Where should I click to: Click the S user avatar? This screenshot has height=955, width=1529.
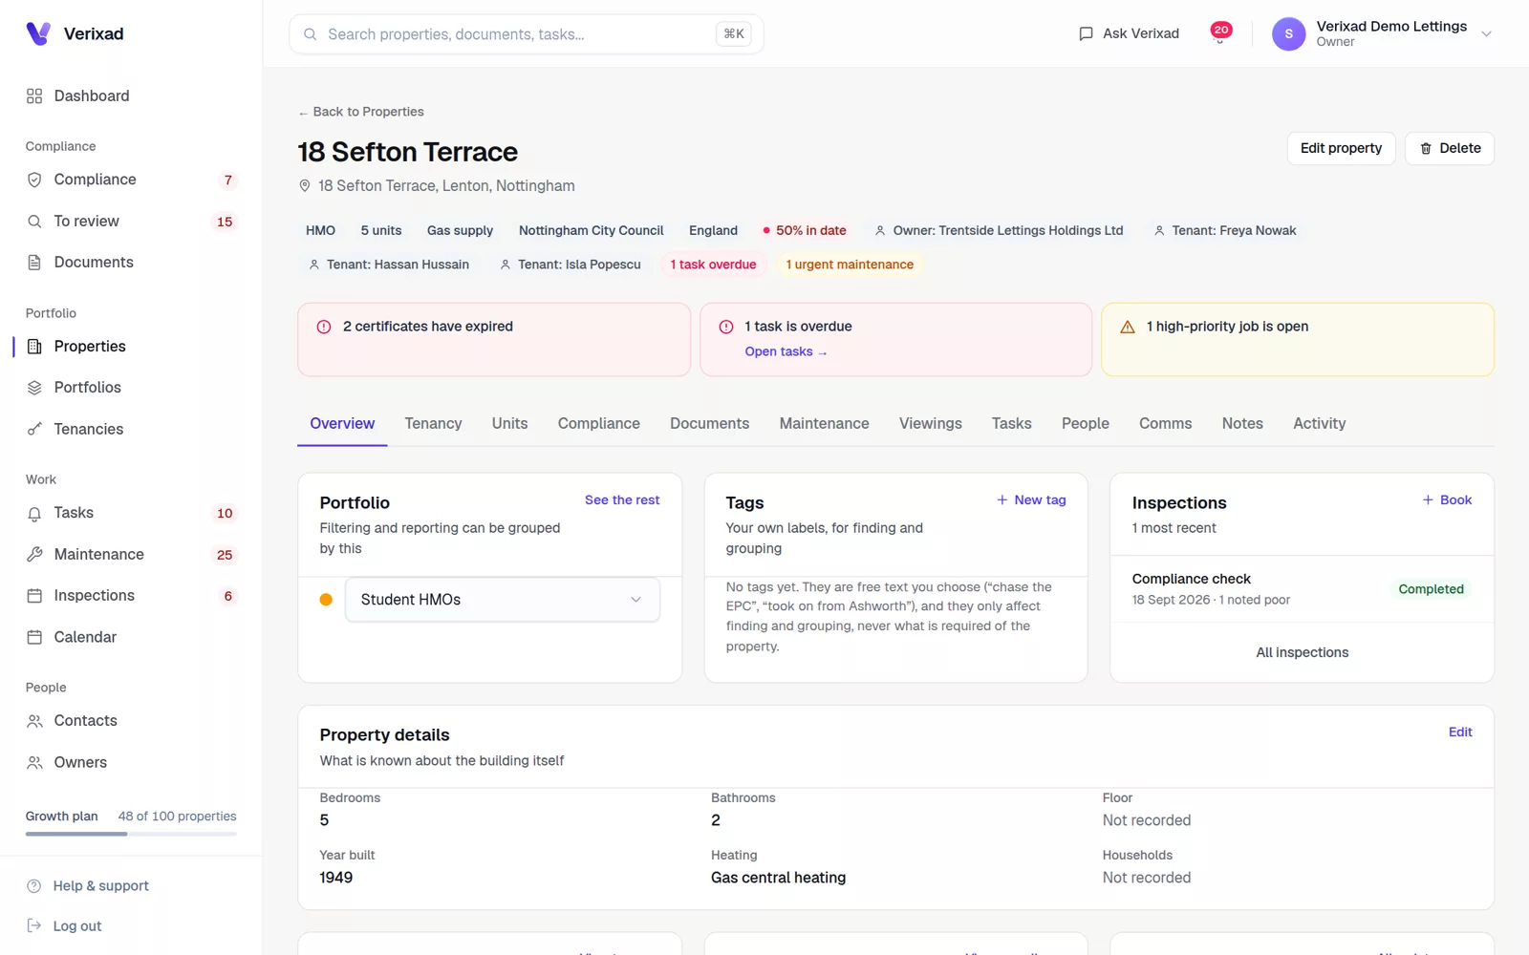1288,33
